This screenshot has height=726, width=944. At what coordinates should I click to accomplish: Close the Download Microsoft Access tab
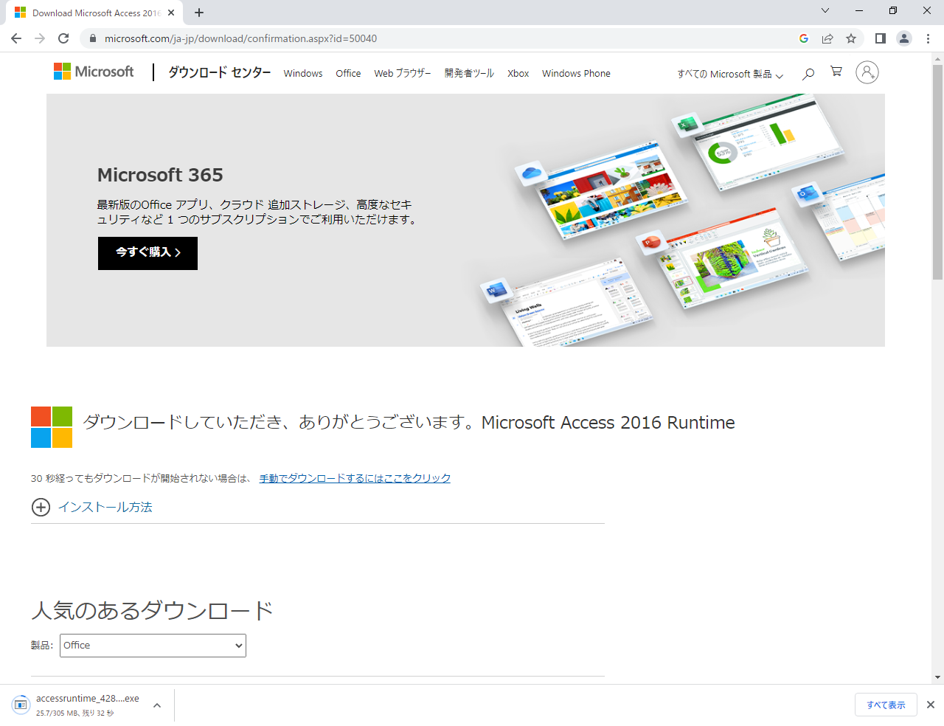171,13
